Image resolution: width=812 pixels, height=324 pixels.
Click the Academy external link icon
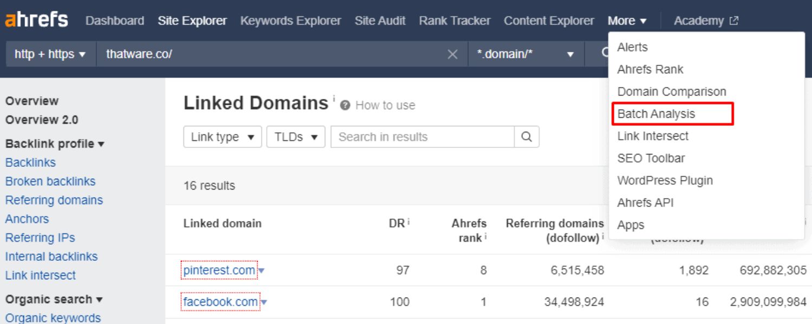click(734, 20)
